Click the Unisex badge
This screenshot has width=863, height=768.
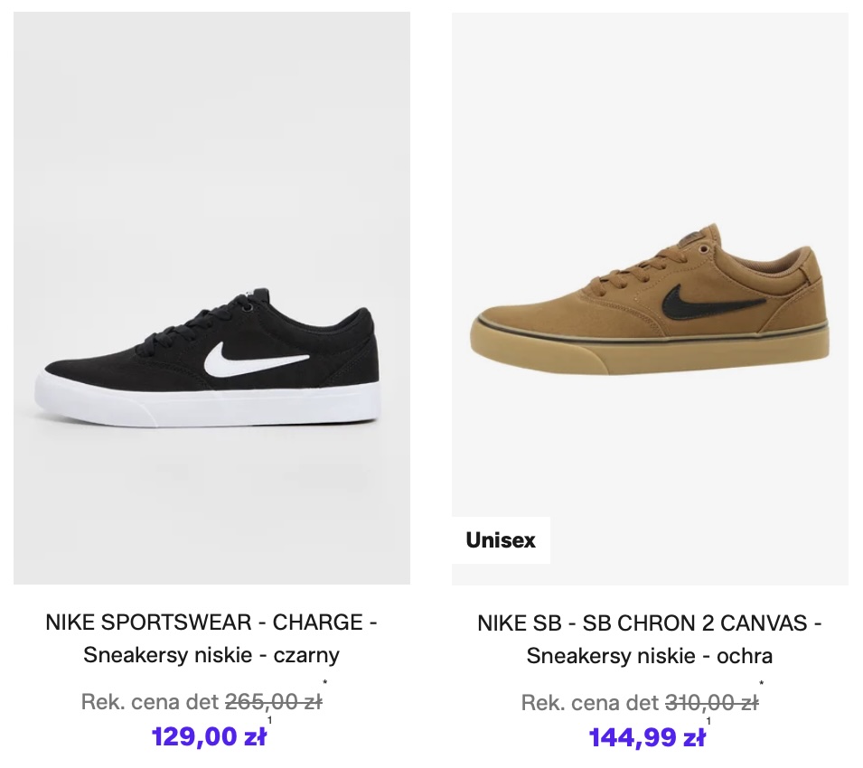pos(501,540)
